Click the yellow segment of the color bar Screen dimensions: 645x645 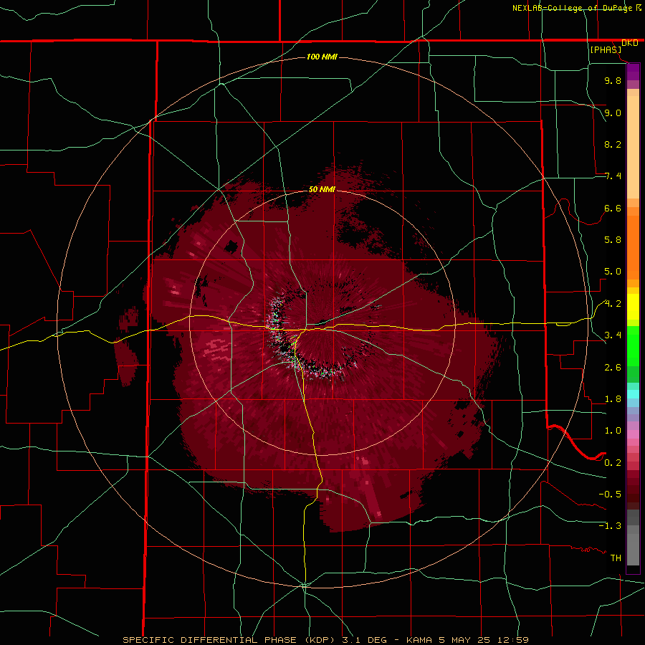point(633,307)
